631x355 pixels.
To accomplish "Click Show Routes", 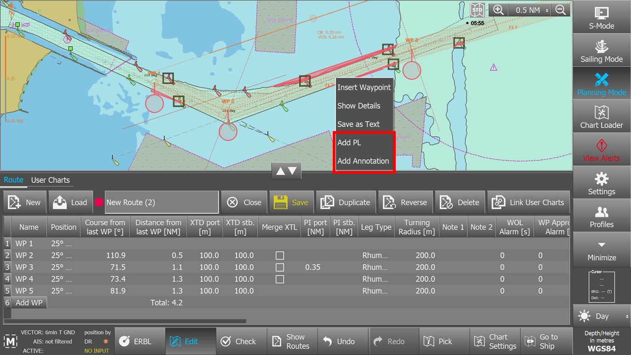I will click(292, 341).
